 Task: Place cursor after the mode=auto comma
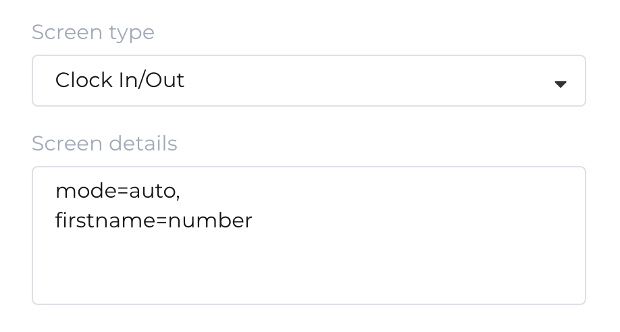pyautogui.click(x=181, y=192)
